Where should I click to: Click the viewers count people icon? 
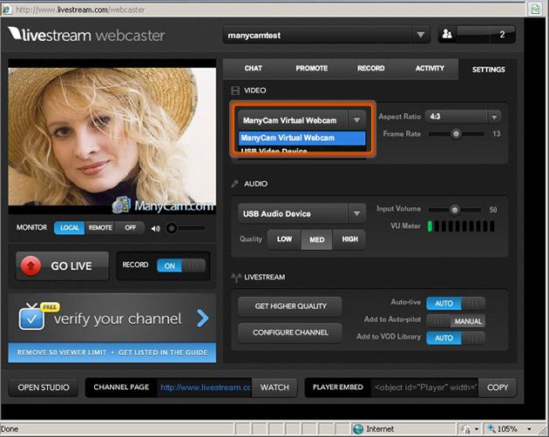(446, 35)
